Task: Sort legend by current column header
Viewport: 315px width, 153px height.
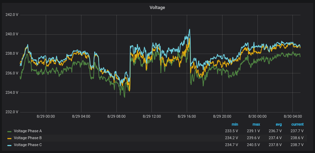Action: tap(297, 124)
